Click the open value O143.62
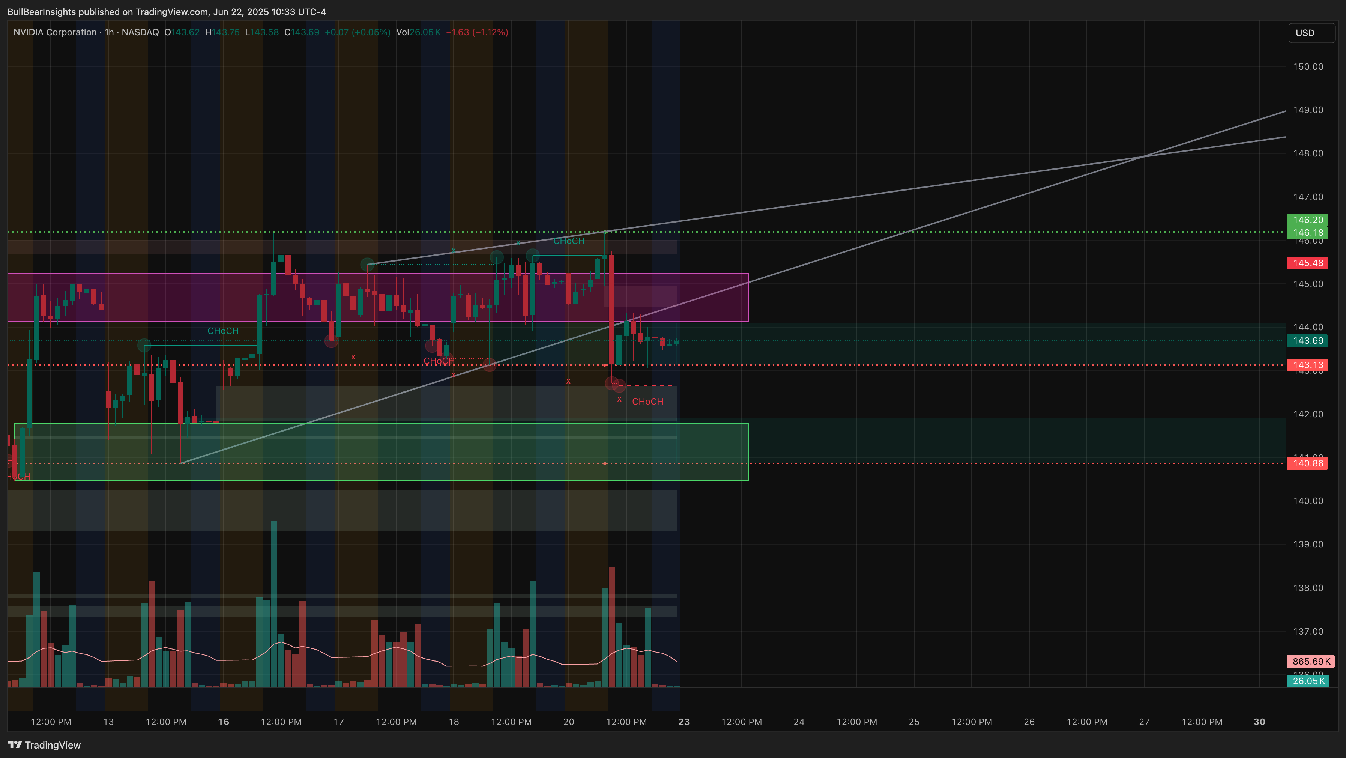The width and height of the screenshot is (1346, 758). pyautogui.click(x=182, y=32)
